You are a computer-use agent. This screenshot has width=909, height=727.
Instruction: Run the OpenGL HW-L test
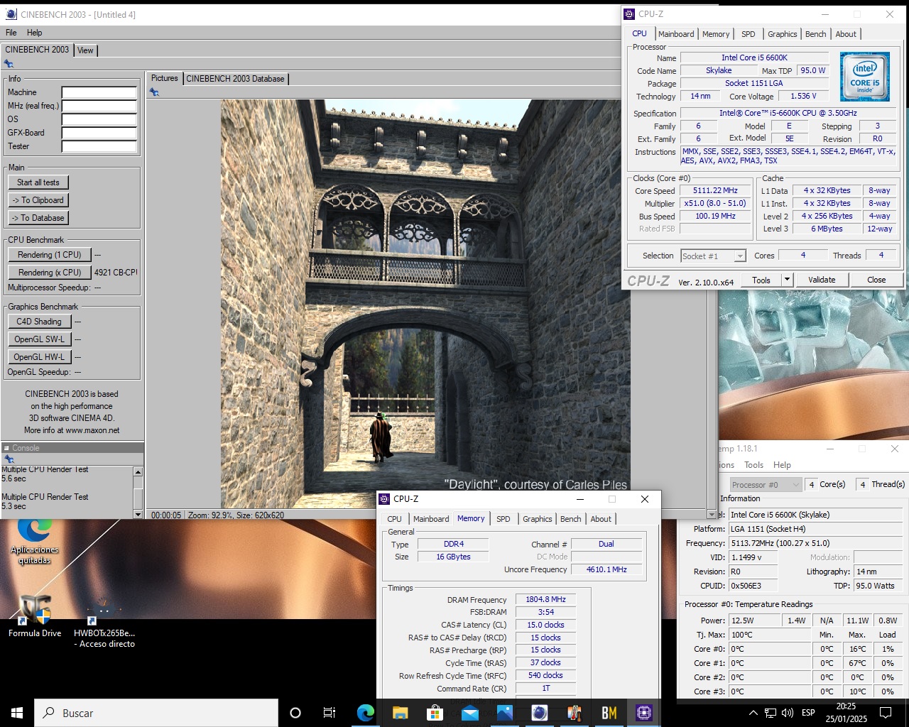[39, 357]
